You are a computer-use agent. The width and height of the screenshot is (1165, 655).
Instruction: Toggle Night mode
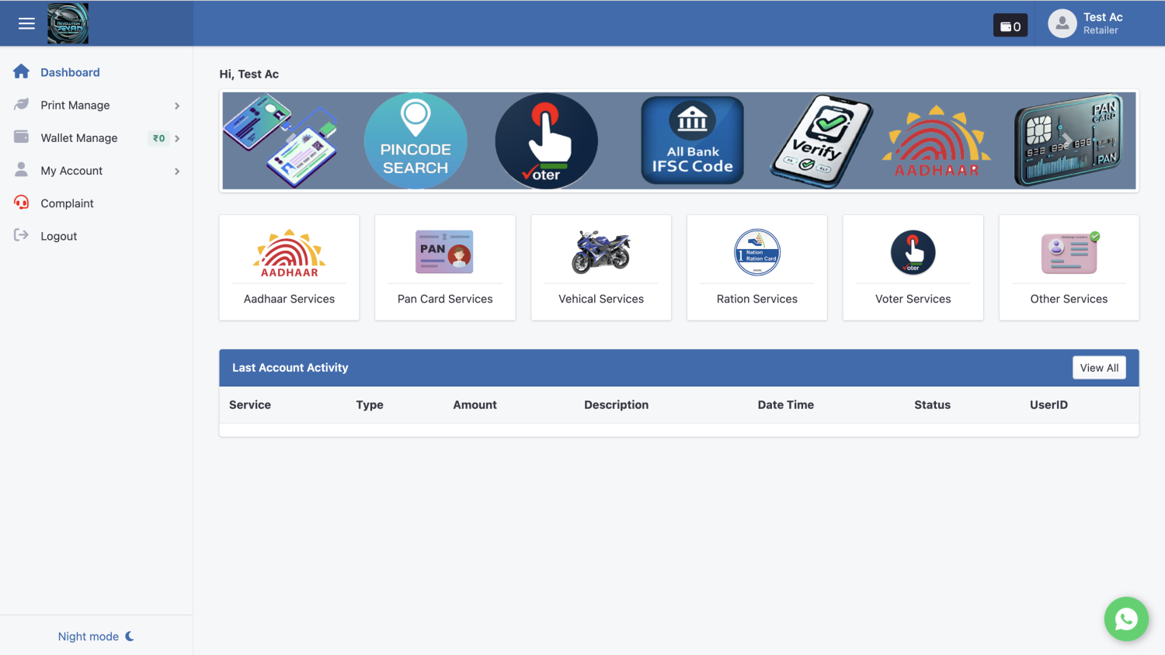tap(96, 636)
